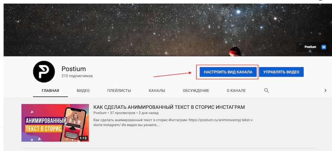Viewport: 332px width, 151px height.
Task: Click the Postium channel name heading
Action: point(74,69)
